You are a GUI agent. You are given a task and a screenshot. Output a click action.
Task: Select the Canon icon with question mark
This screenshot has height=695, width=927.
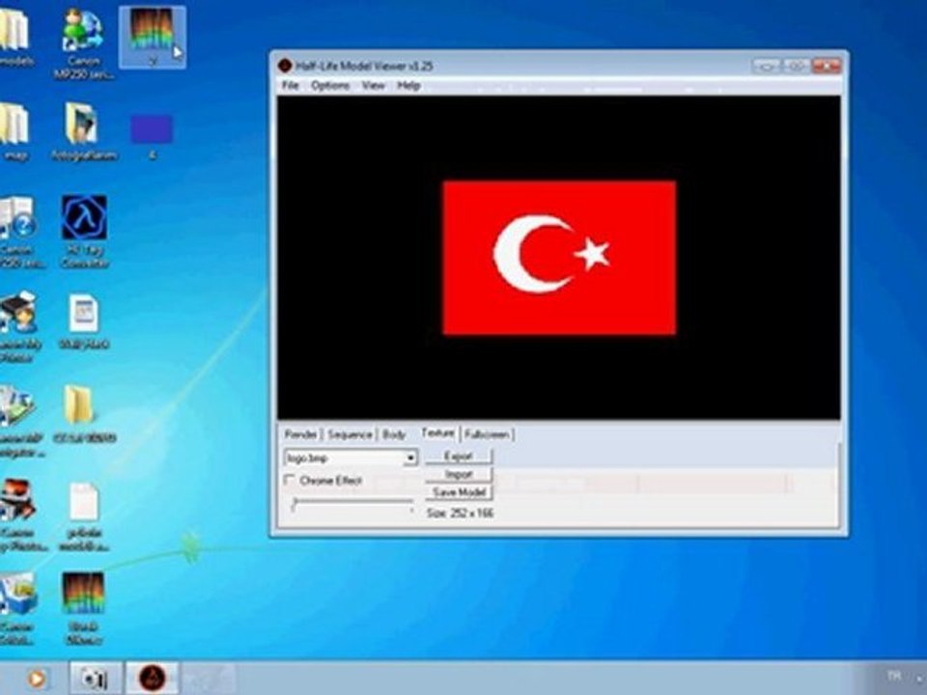pyautogui.click(x=17, y=232)
